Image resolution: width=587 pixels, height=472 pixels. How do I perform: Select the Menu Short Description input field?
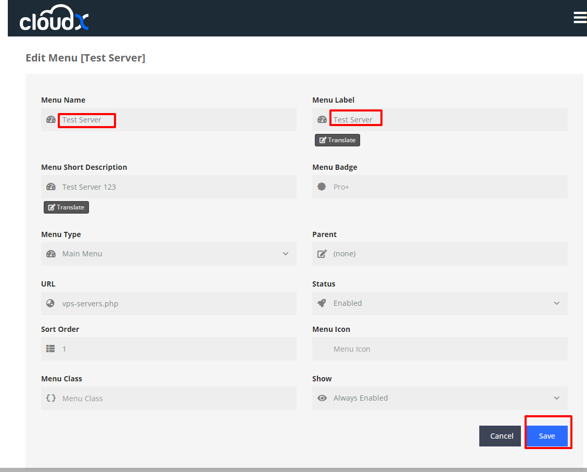[x=177, y=187]
